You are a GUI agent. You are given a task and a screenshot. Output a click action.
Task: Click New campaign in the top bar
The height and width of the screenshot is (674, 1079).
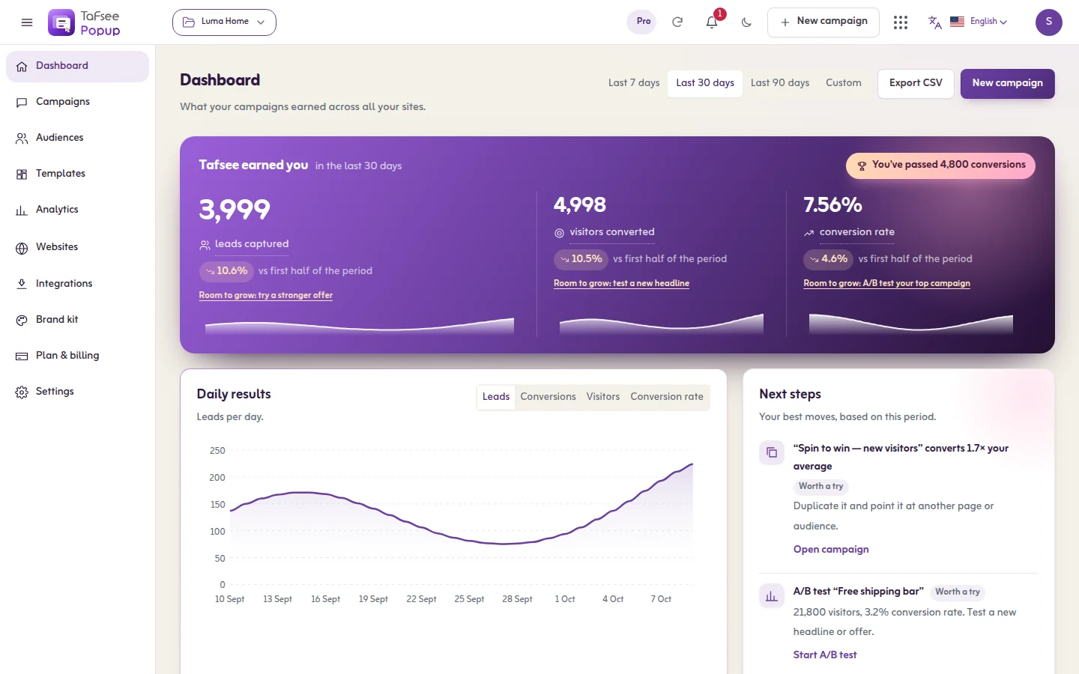pos(823,22)
